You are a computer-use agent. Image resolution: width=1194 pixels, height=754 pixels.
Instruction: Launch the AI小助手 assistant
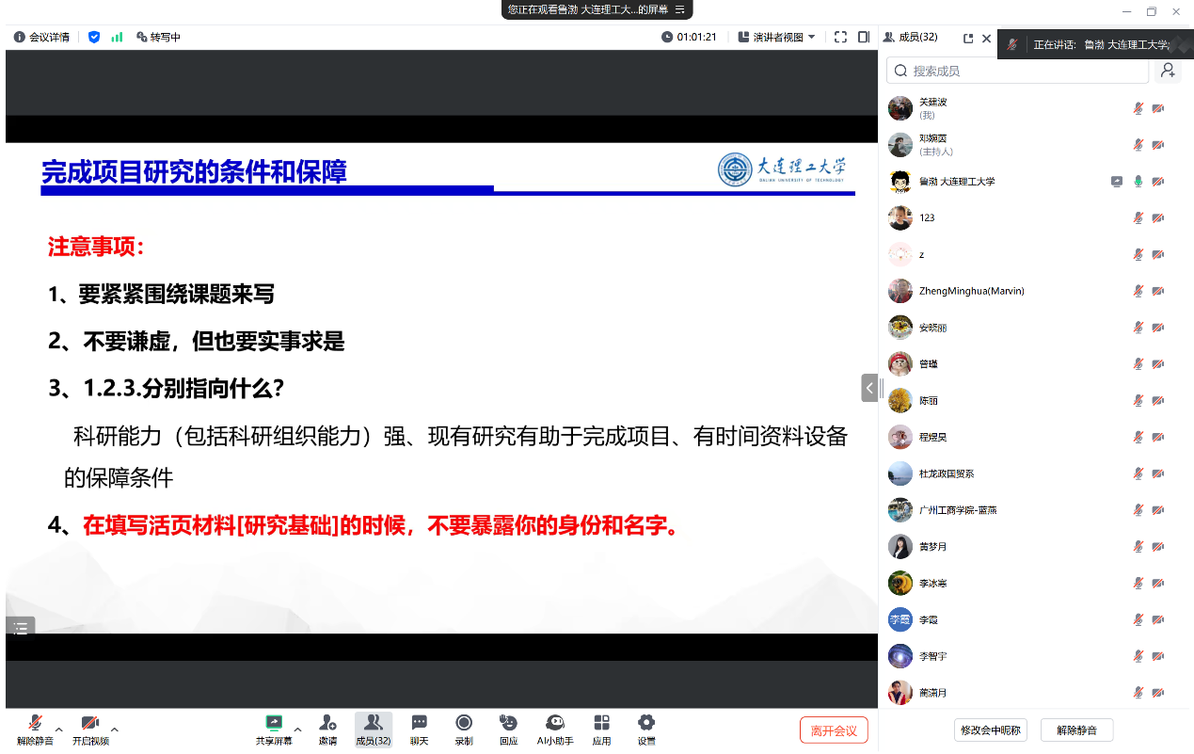tap(555, 729)
